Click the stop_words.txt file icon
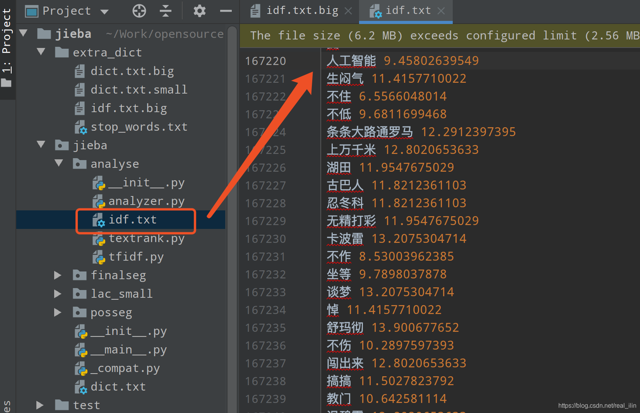This screenshot has width=640, height=413. pyautogui.click(x=81, y=127)
